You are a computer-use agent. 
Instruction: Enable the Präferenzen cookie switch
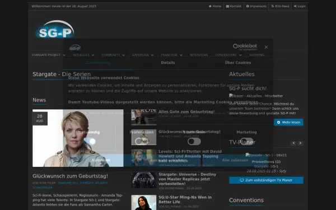click(x=142, y=142)
